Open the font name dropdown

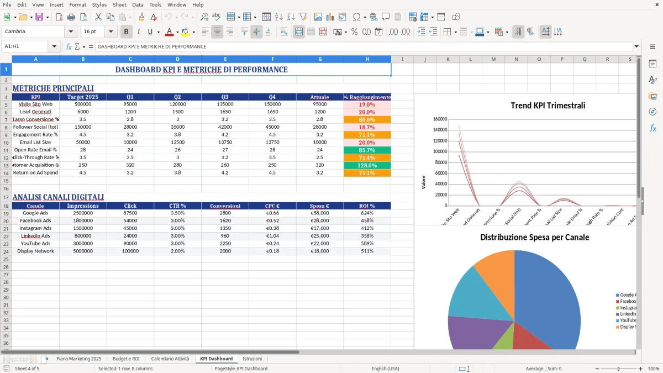[x=72, y=31]
